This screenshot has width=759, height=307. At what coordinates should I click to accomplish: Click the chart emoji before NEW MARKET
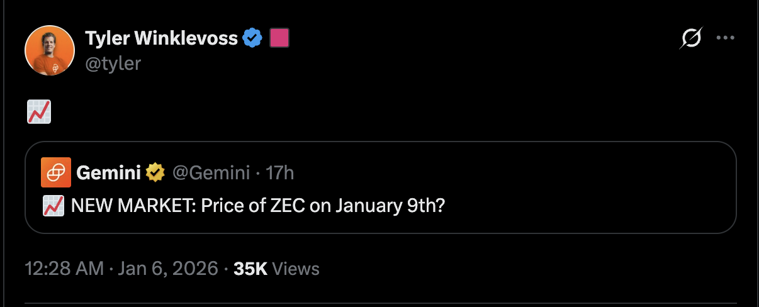(54, 206)
